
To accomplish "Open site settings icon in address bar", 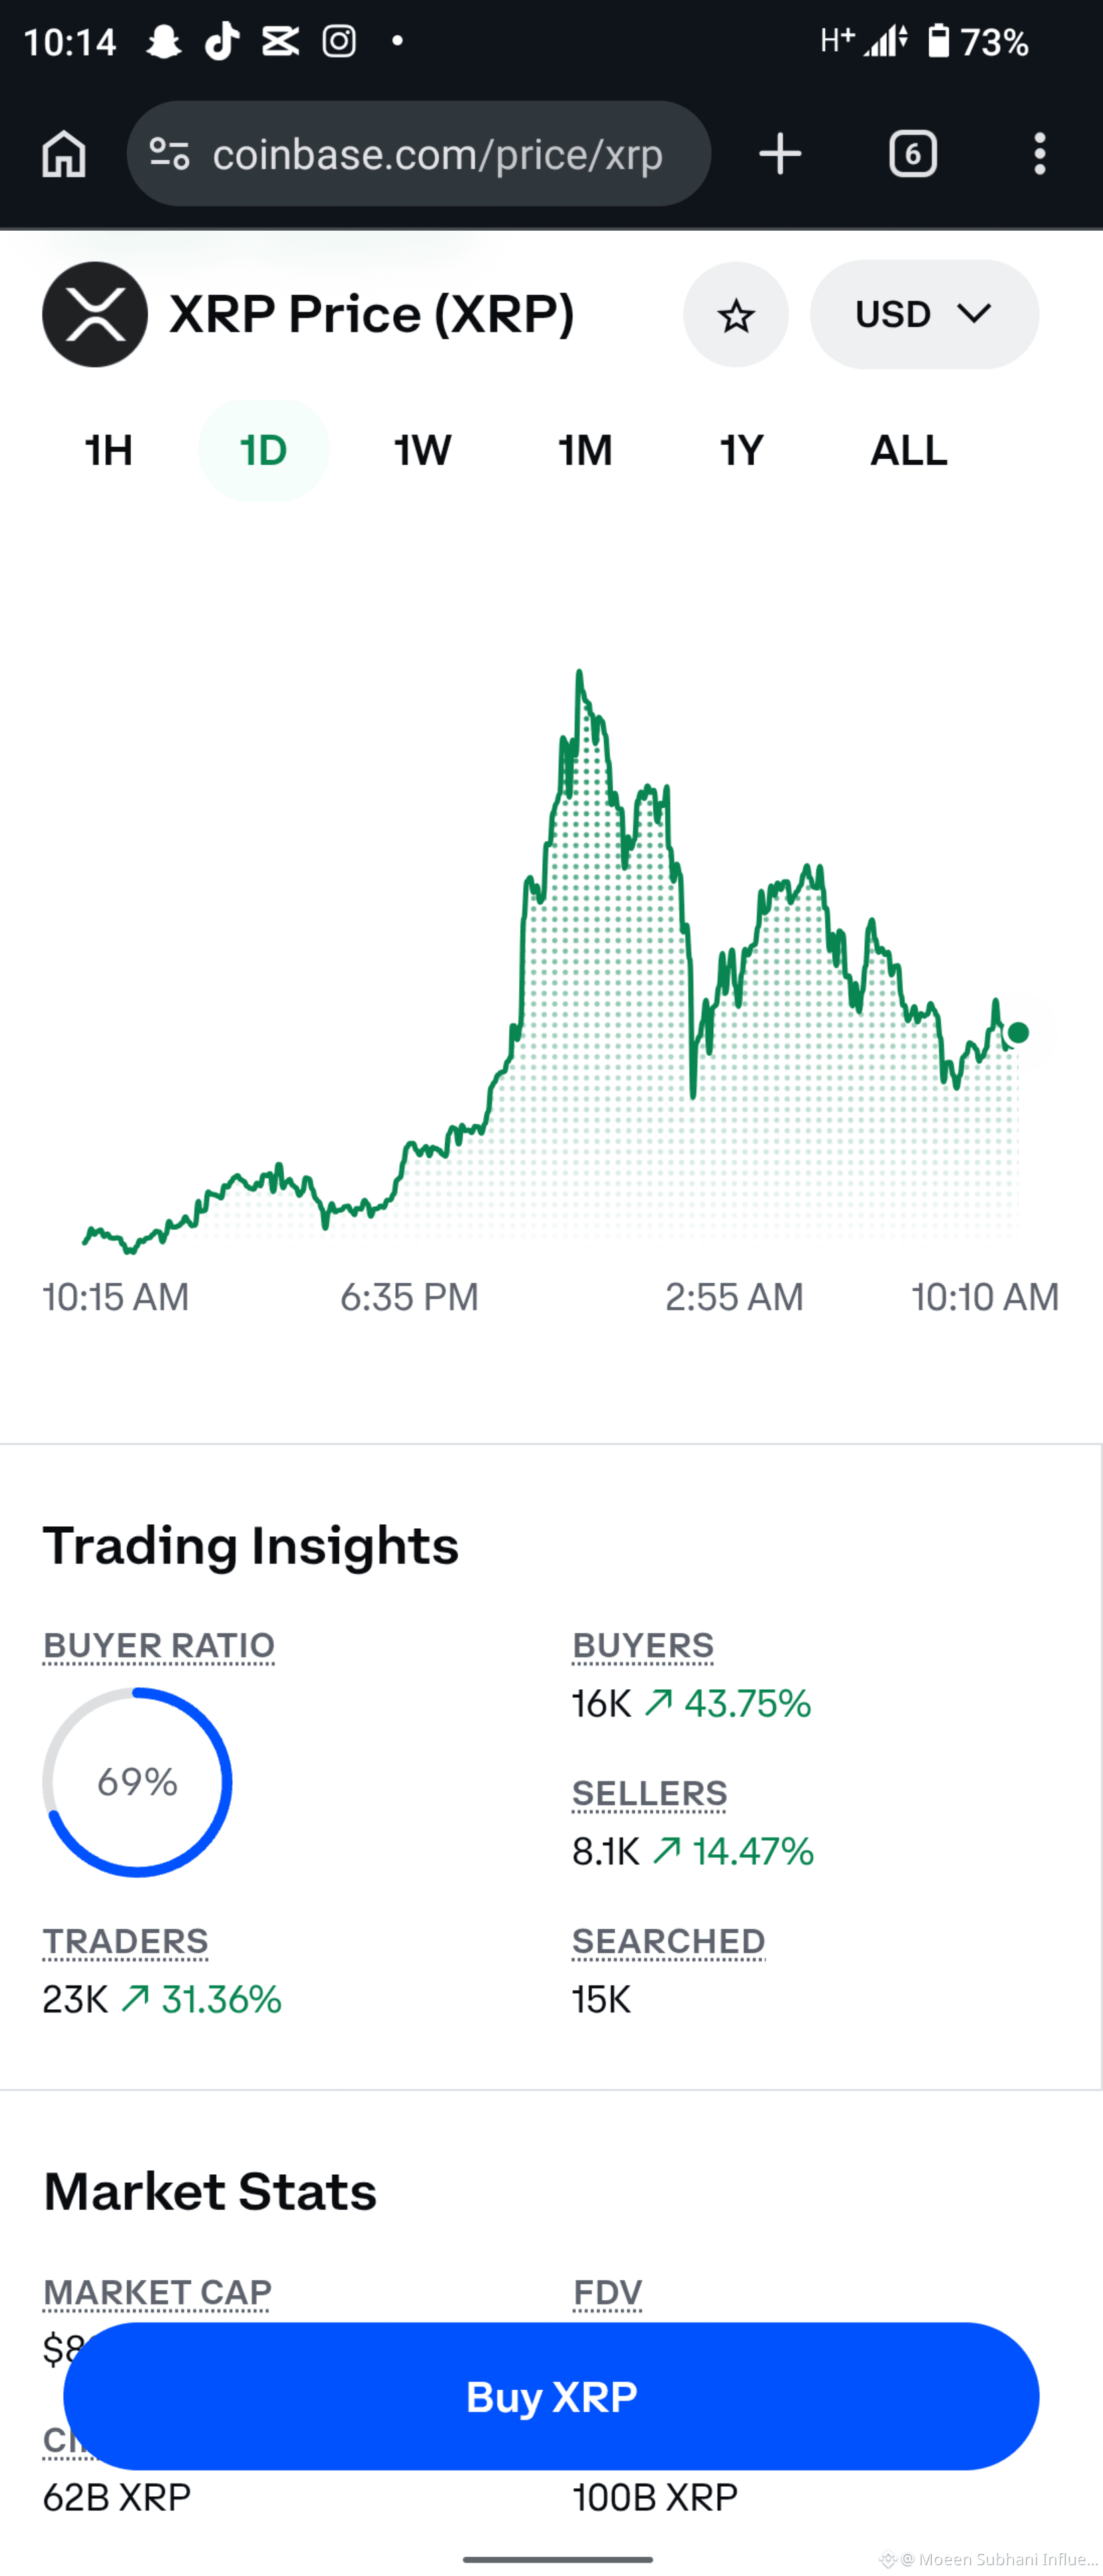I will click(x=169, y=154).
